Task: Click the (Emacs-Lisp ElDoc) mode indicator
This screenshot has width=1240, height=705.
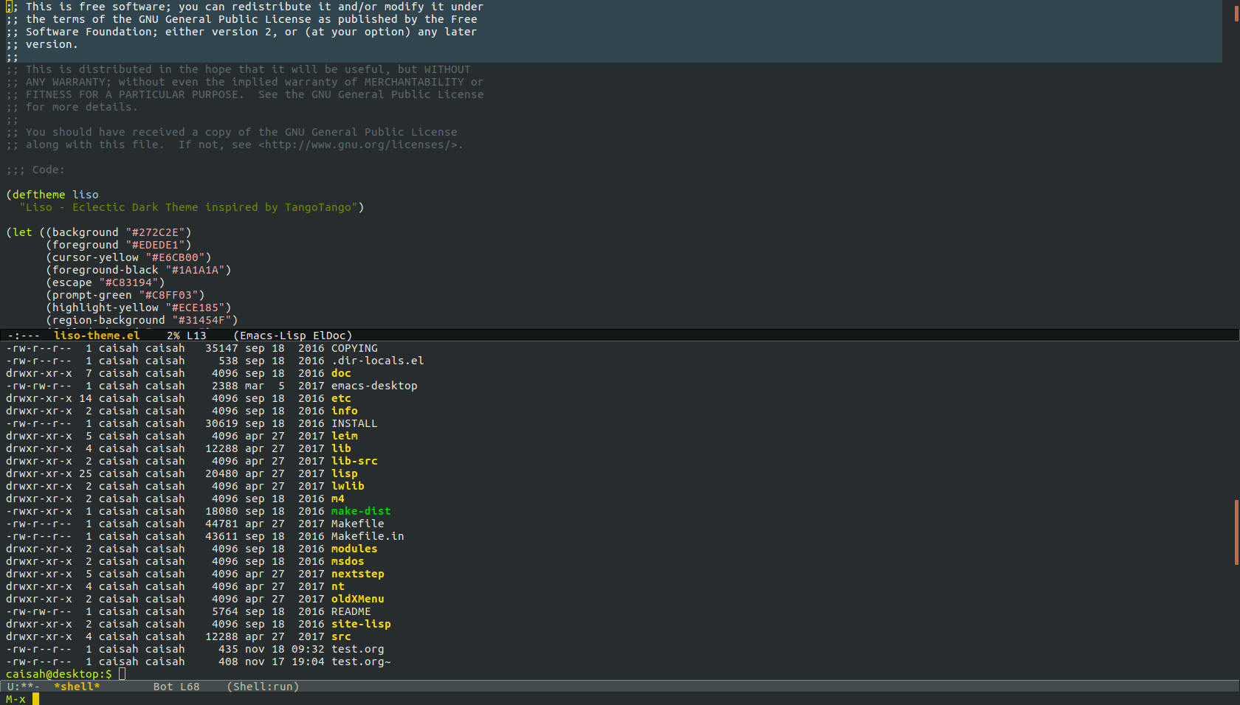Action: [293, 336]
